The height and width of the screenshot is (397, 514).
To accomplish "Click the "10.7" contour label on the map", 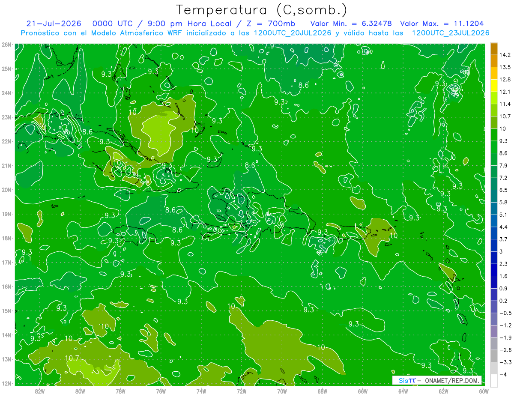I will (x=72, y=358).
